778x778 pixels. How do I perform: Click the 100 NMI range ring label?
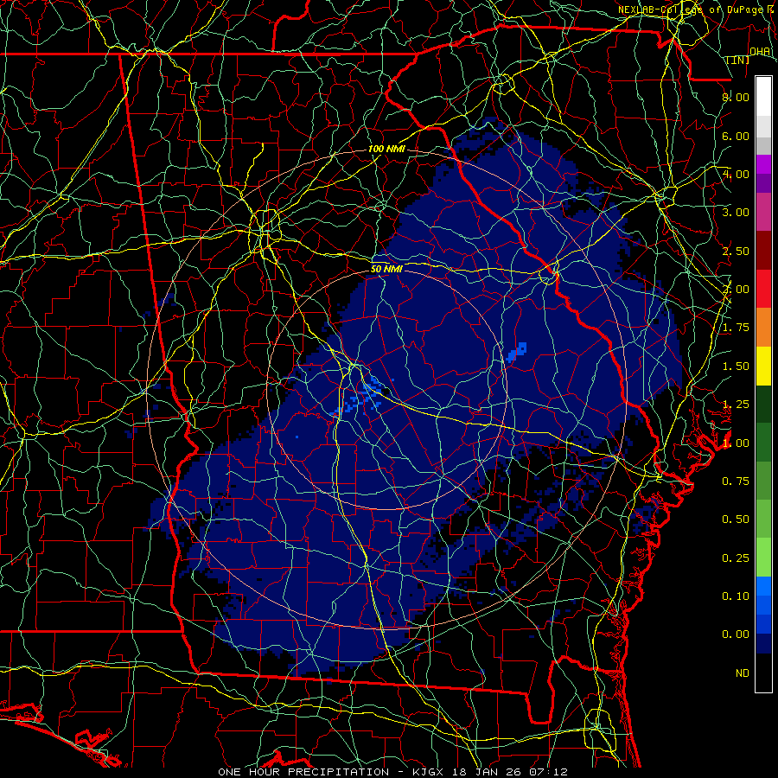click(x=386, y=149)
